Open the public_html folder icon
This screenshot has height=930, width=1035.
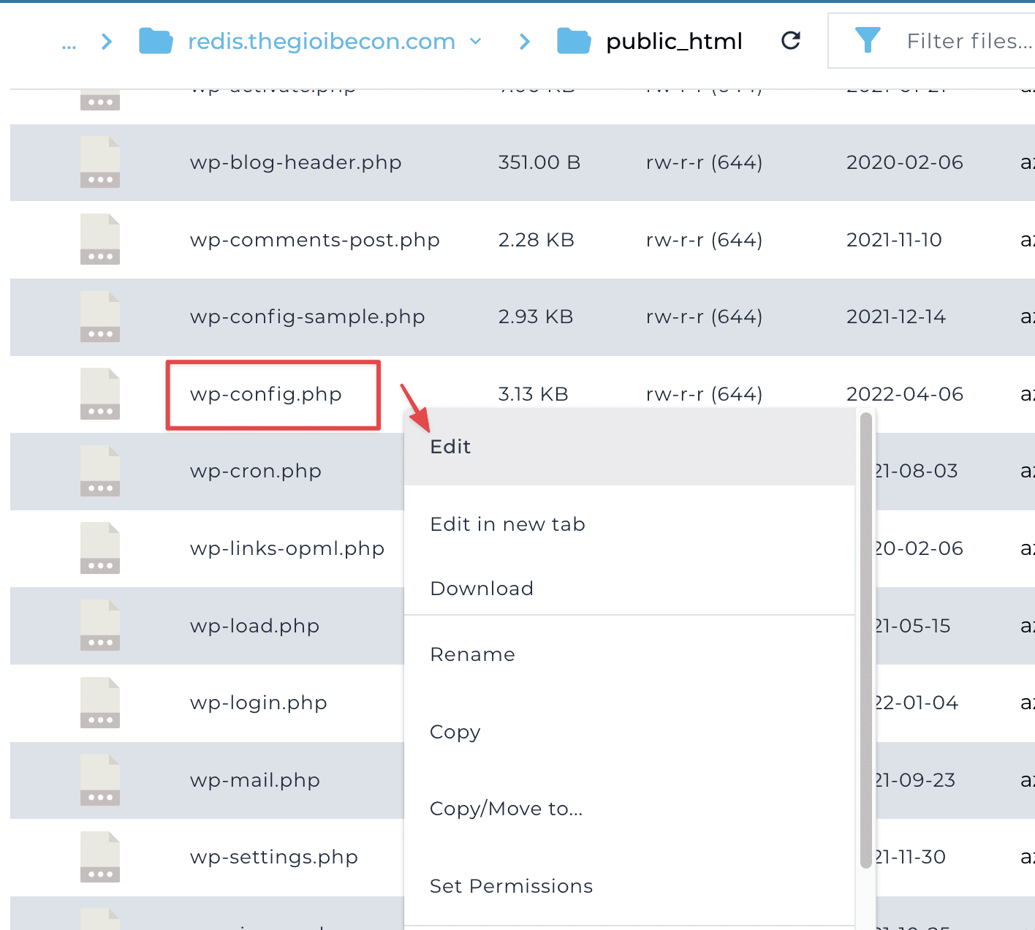tap(575, 41)
